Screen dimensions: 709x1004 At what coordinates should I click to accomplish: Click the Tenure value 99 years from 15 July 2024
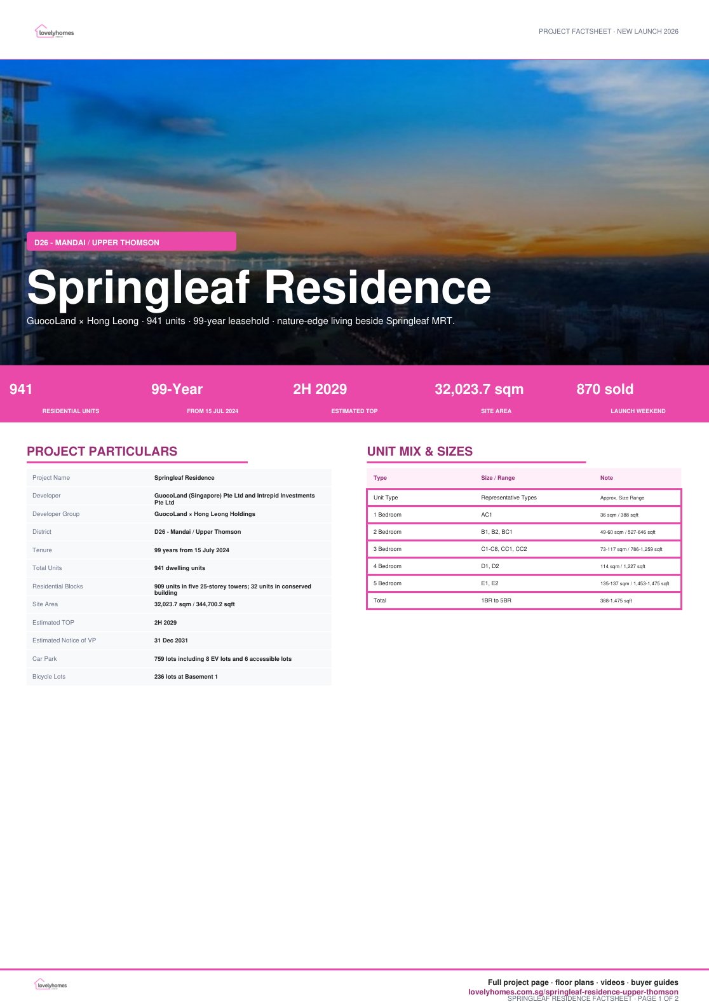[192, 550]
